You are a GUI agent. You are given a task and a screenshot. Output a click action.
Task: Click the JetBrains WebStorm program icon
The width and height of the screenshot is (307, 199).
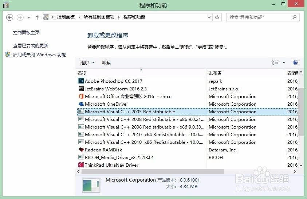click(x=81, y=89)
